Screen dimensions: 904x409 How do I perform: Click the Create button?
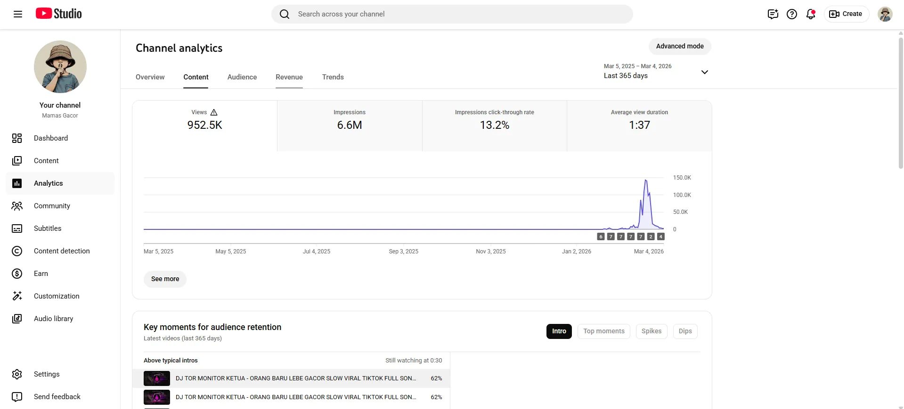pyautogui.click(x=847, y=14)
